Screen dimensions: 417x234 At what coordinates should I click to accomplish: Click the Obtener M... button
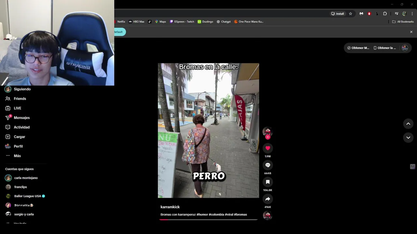tap(358, 48)
